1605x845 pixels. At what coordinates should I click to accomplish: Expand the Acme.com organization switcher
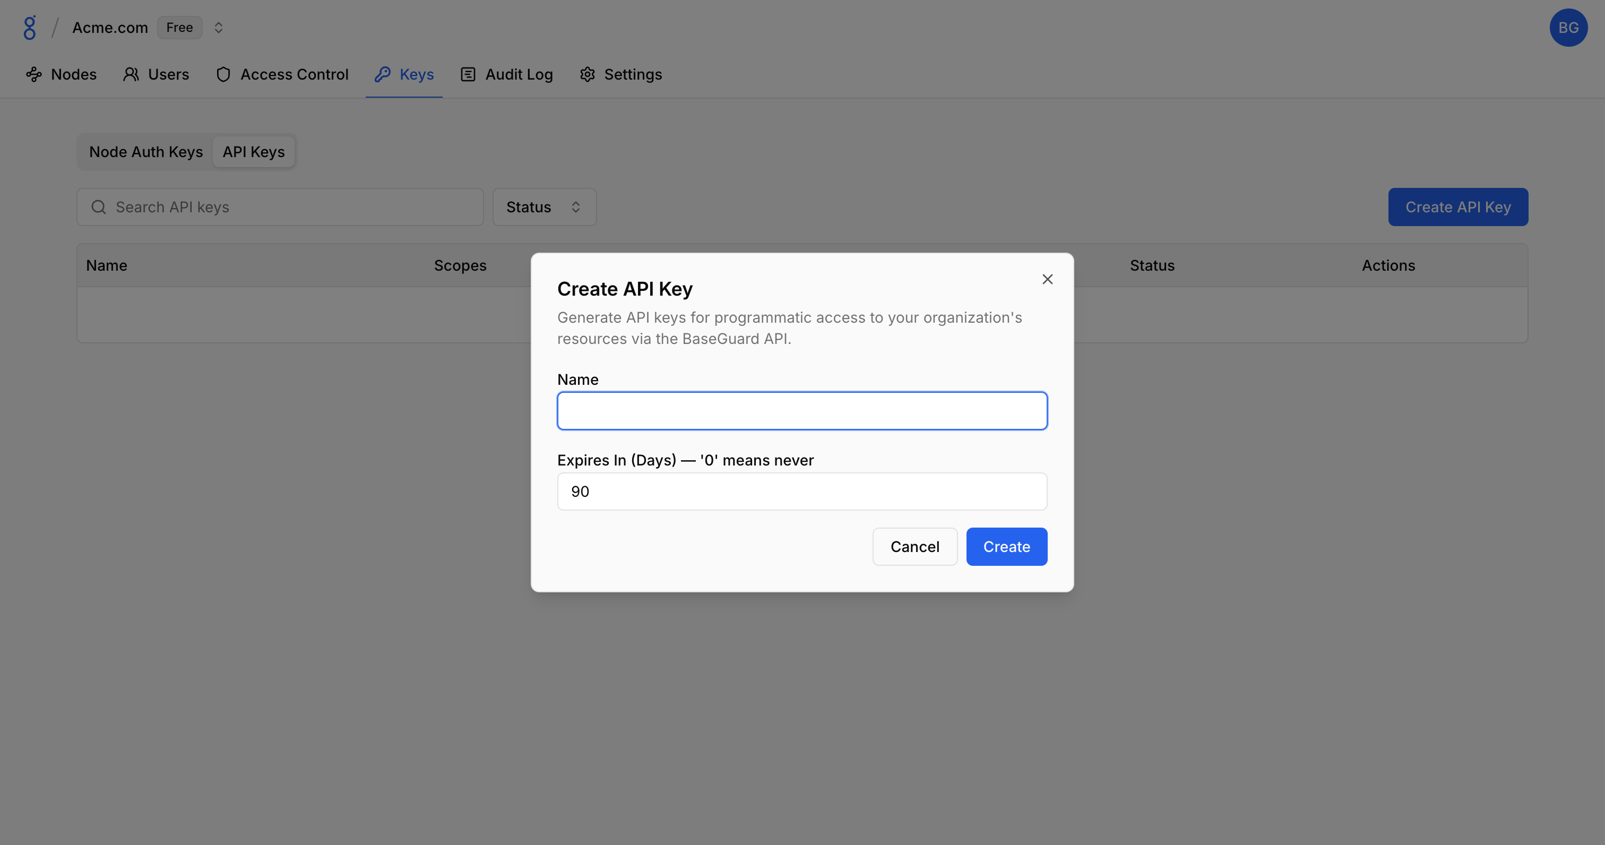[x=218, y=28]
